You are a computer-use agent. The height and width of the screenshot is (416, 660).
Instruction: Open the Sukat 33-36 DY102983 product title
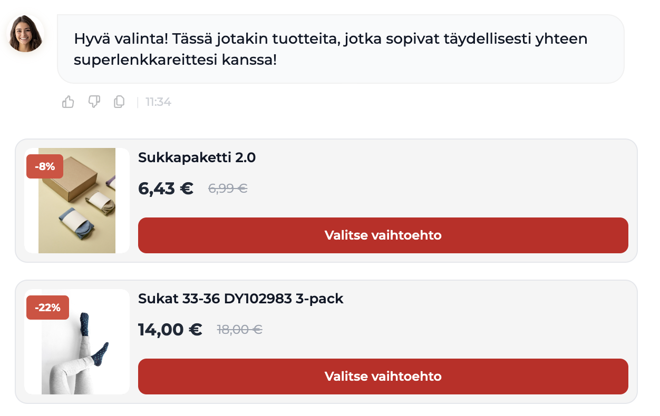[x=240, y=299]
